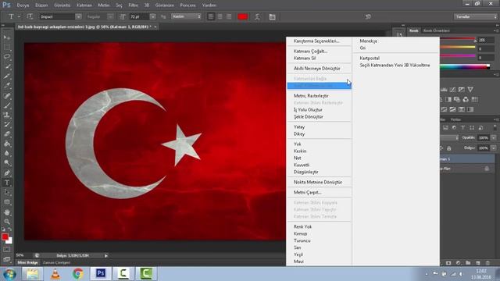Open the Opaklık percentage dropdown

click(x=494, y=137)
